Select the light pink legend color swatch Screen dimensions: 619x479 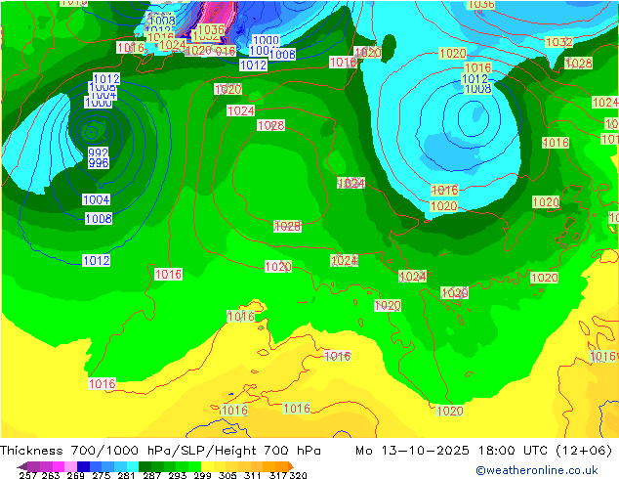(x=70, y=466)
